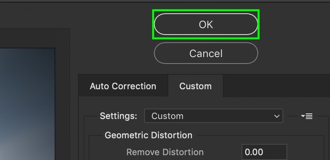Click the Settings label text
Screen dimensions: 330x160
pyautogui.click(x=118, y=116)
